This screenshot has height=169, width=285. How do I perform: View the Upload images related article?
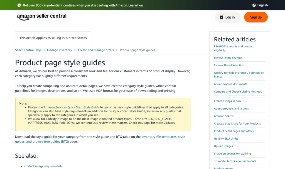[223, 146]
